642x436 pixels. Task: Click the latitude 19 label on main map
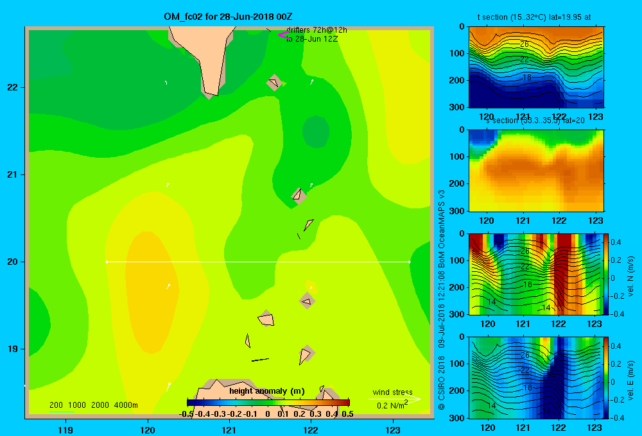coord(12,349)
